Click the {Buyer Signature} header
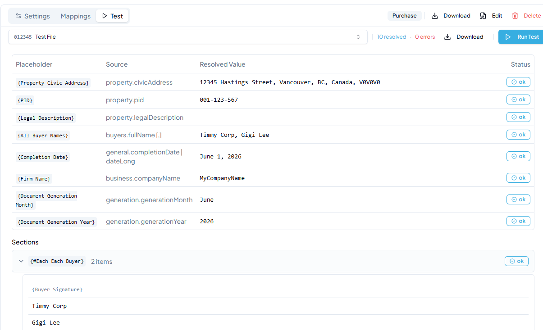Image resolution: width=543 pixels, height=330 pixels. (57, 289)
